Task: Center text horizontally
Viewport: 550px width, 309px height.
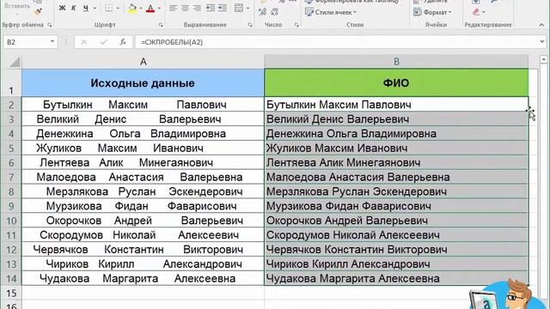Action: pos(186,8)
